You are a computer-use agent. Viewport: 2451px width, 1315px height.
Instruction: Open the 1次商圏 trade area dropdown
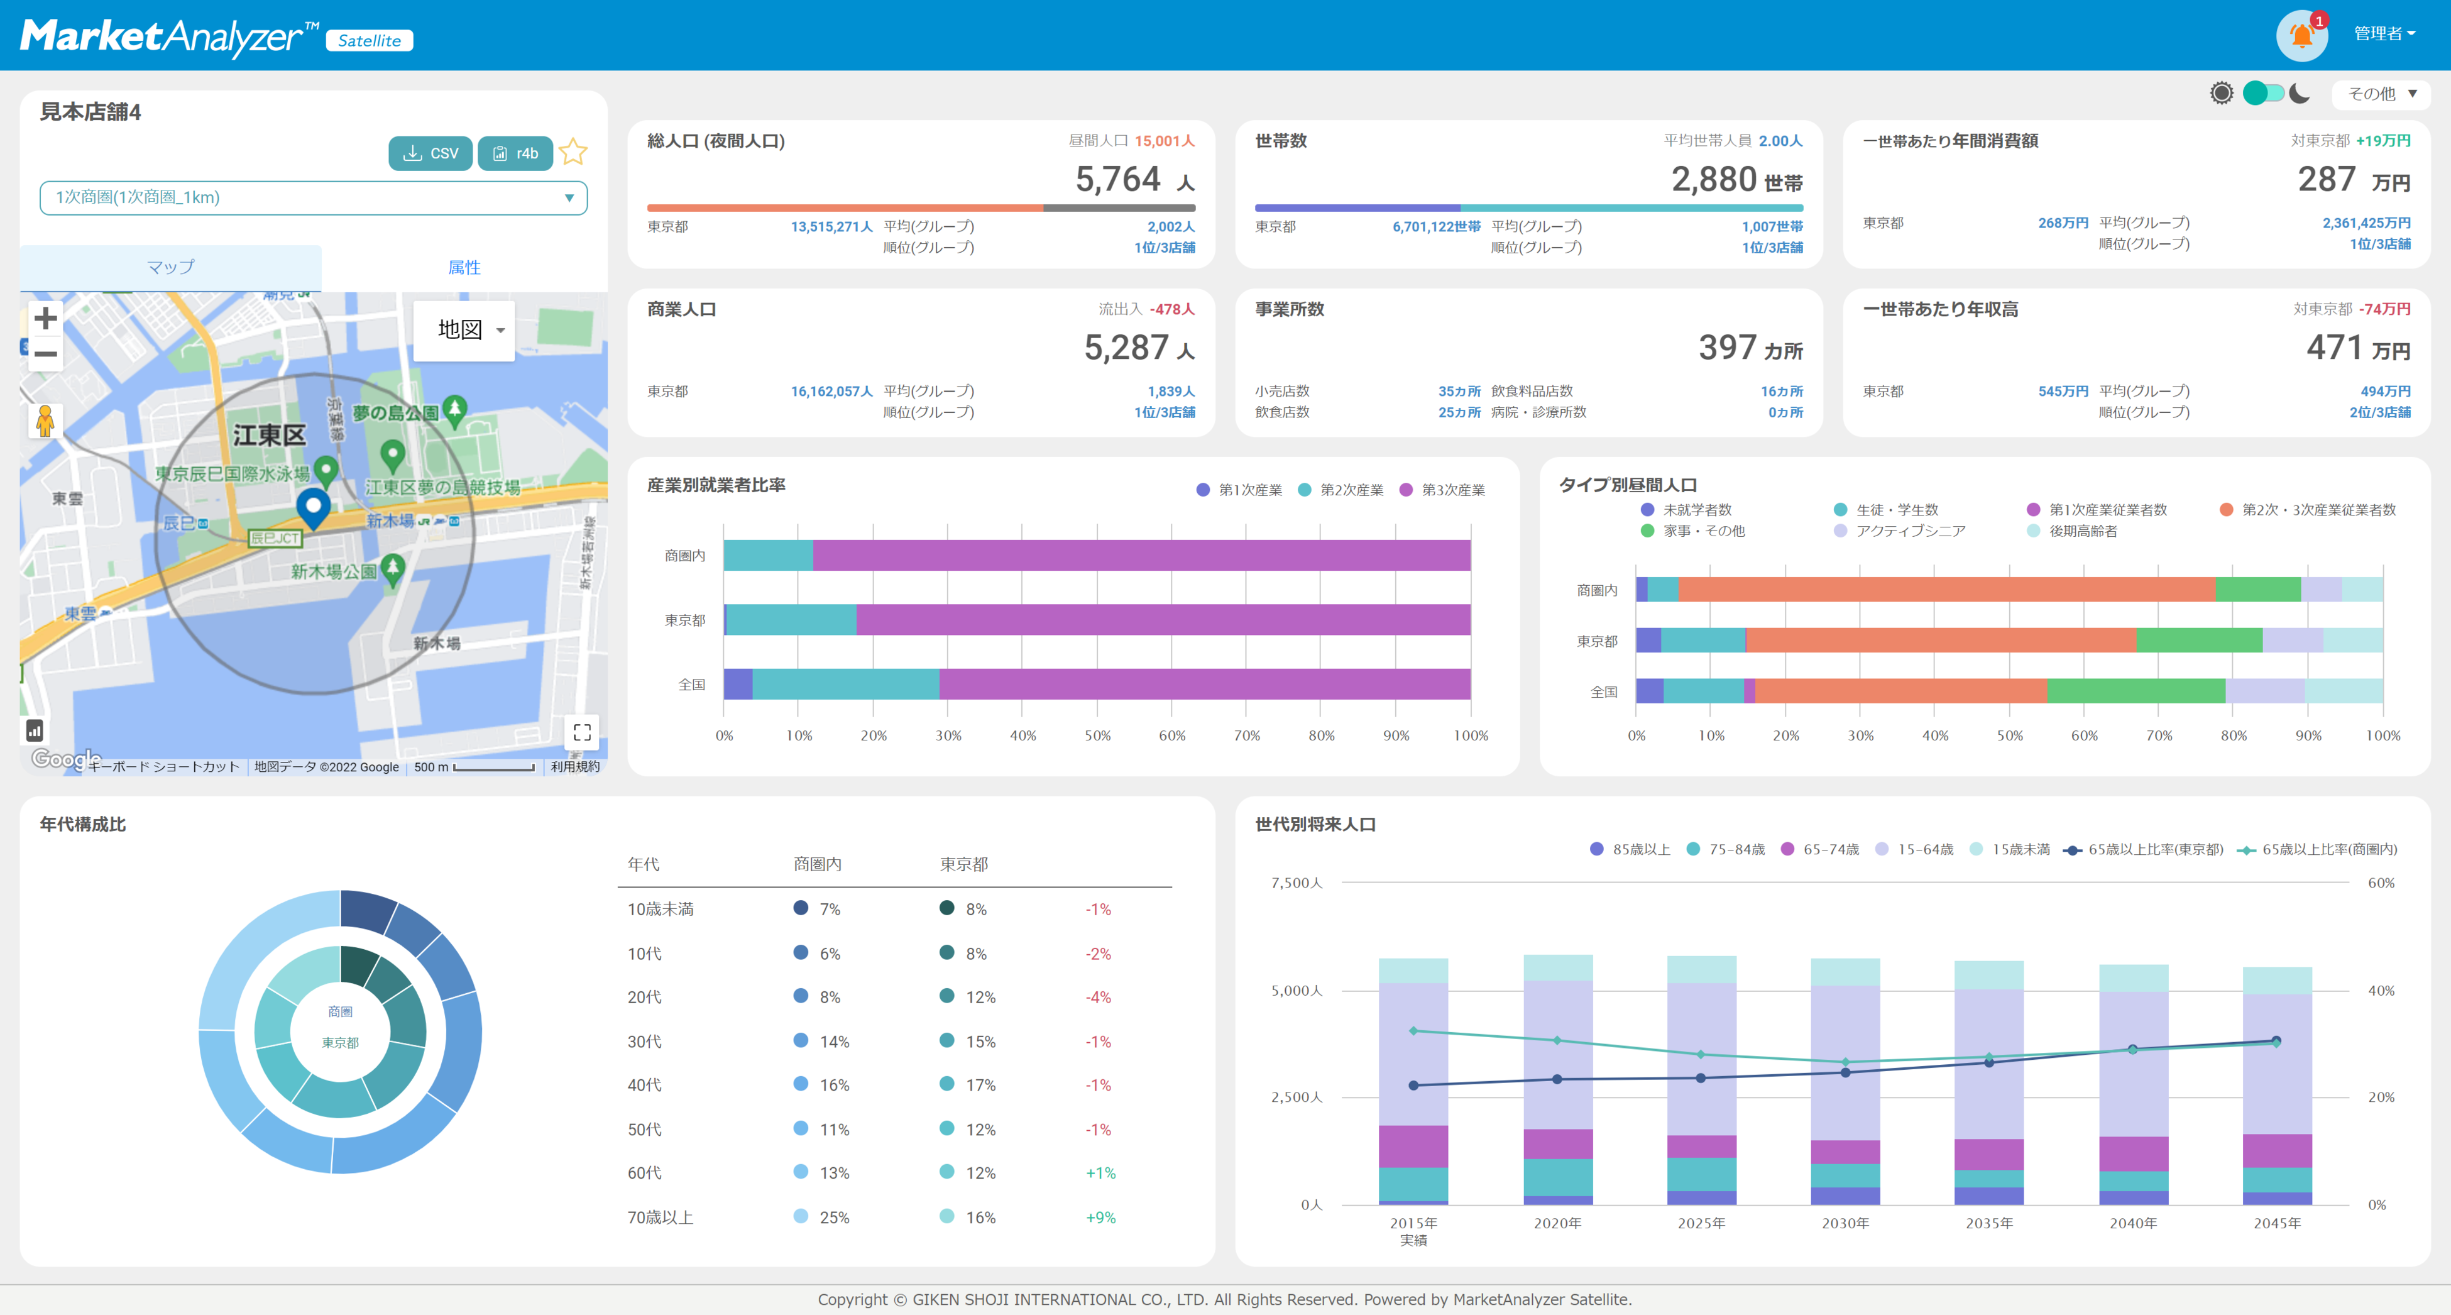coord(313,198)
